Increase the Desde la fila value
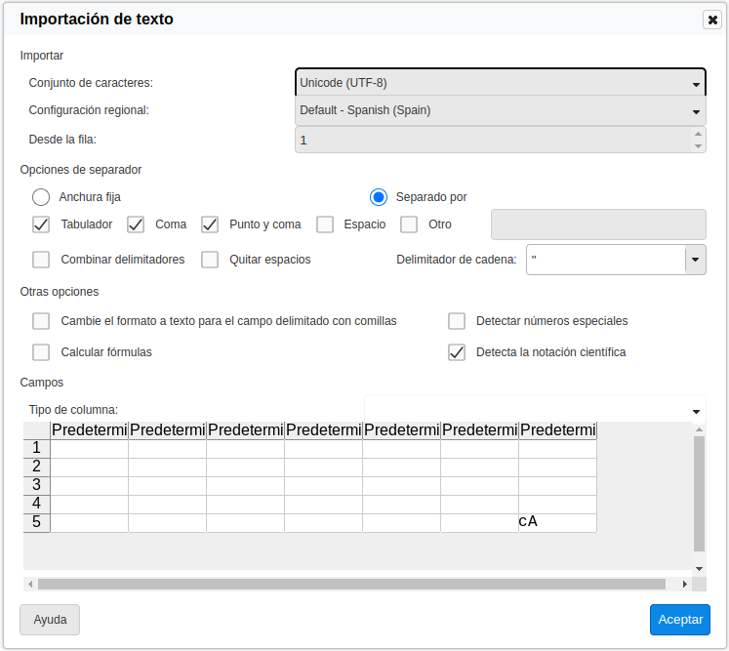This screenshot has height=651, width=729. [x=698, y=135]
